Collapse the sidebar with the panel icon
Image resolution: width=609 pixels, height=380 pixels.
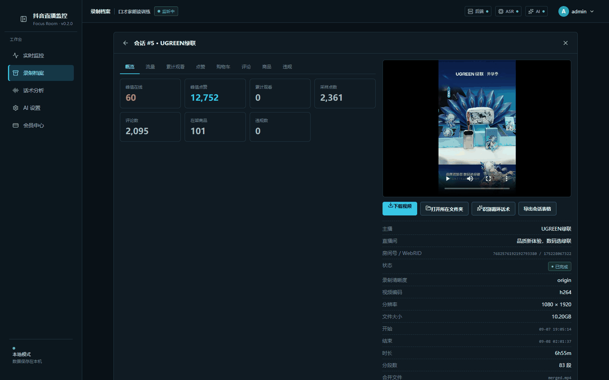coord(23,19)
